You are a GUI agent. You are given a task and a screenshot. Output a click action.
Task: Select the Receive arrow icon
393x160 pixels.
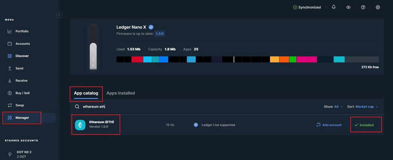tap(10, 80)
